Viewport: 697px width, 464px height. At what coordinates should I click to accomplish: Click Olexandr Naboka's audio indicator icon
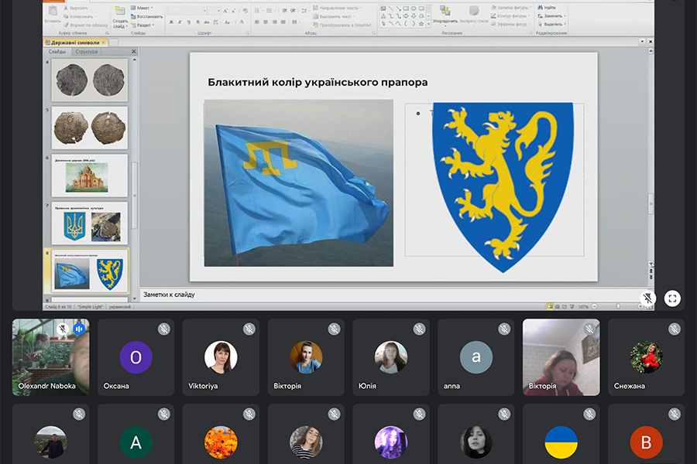click(78, 329)
